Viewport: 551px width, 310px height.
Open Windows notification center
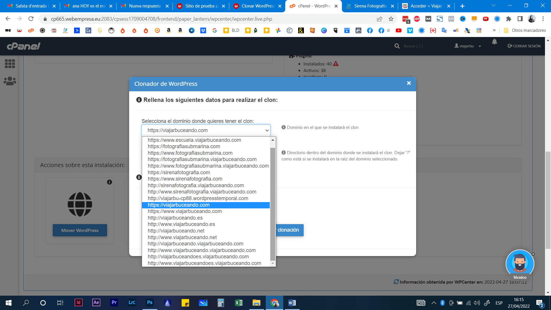pyautogui.click(x=540, y=303)
